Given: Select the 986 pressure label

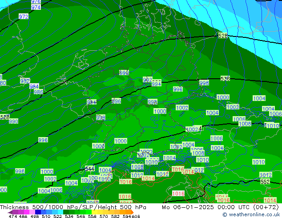Looking at the screenshot, I should 39,92.
